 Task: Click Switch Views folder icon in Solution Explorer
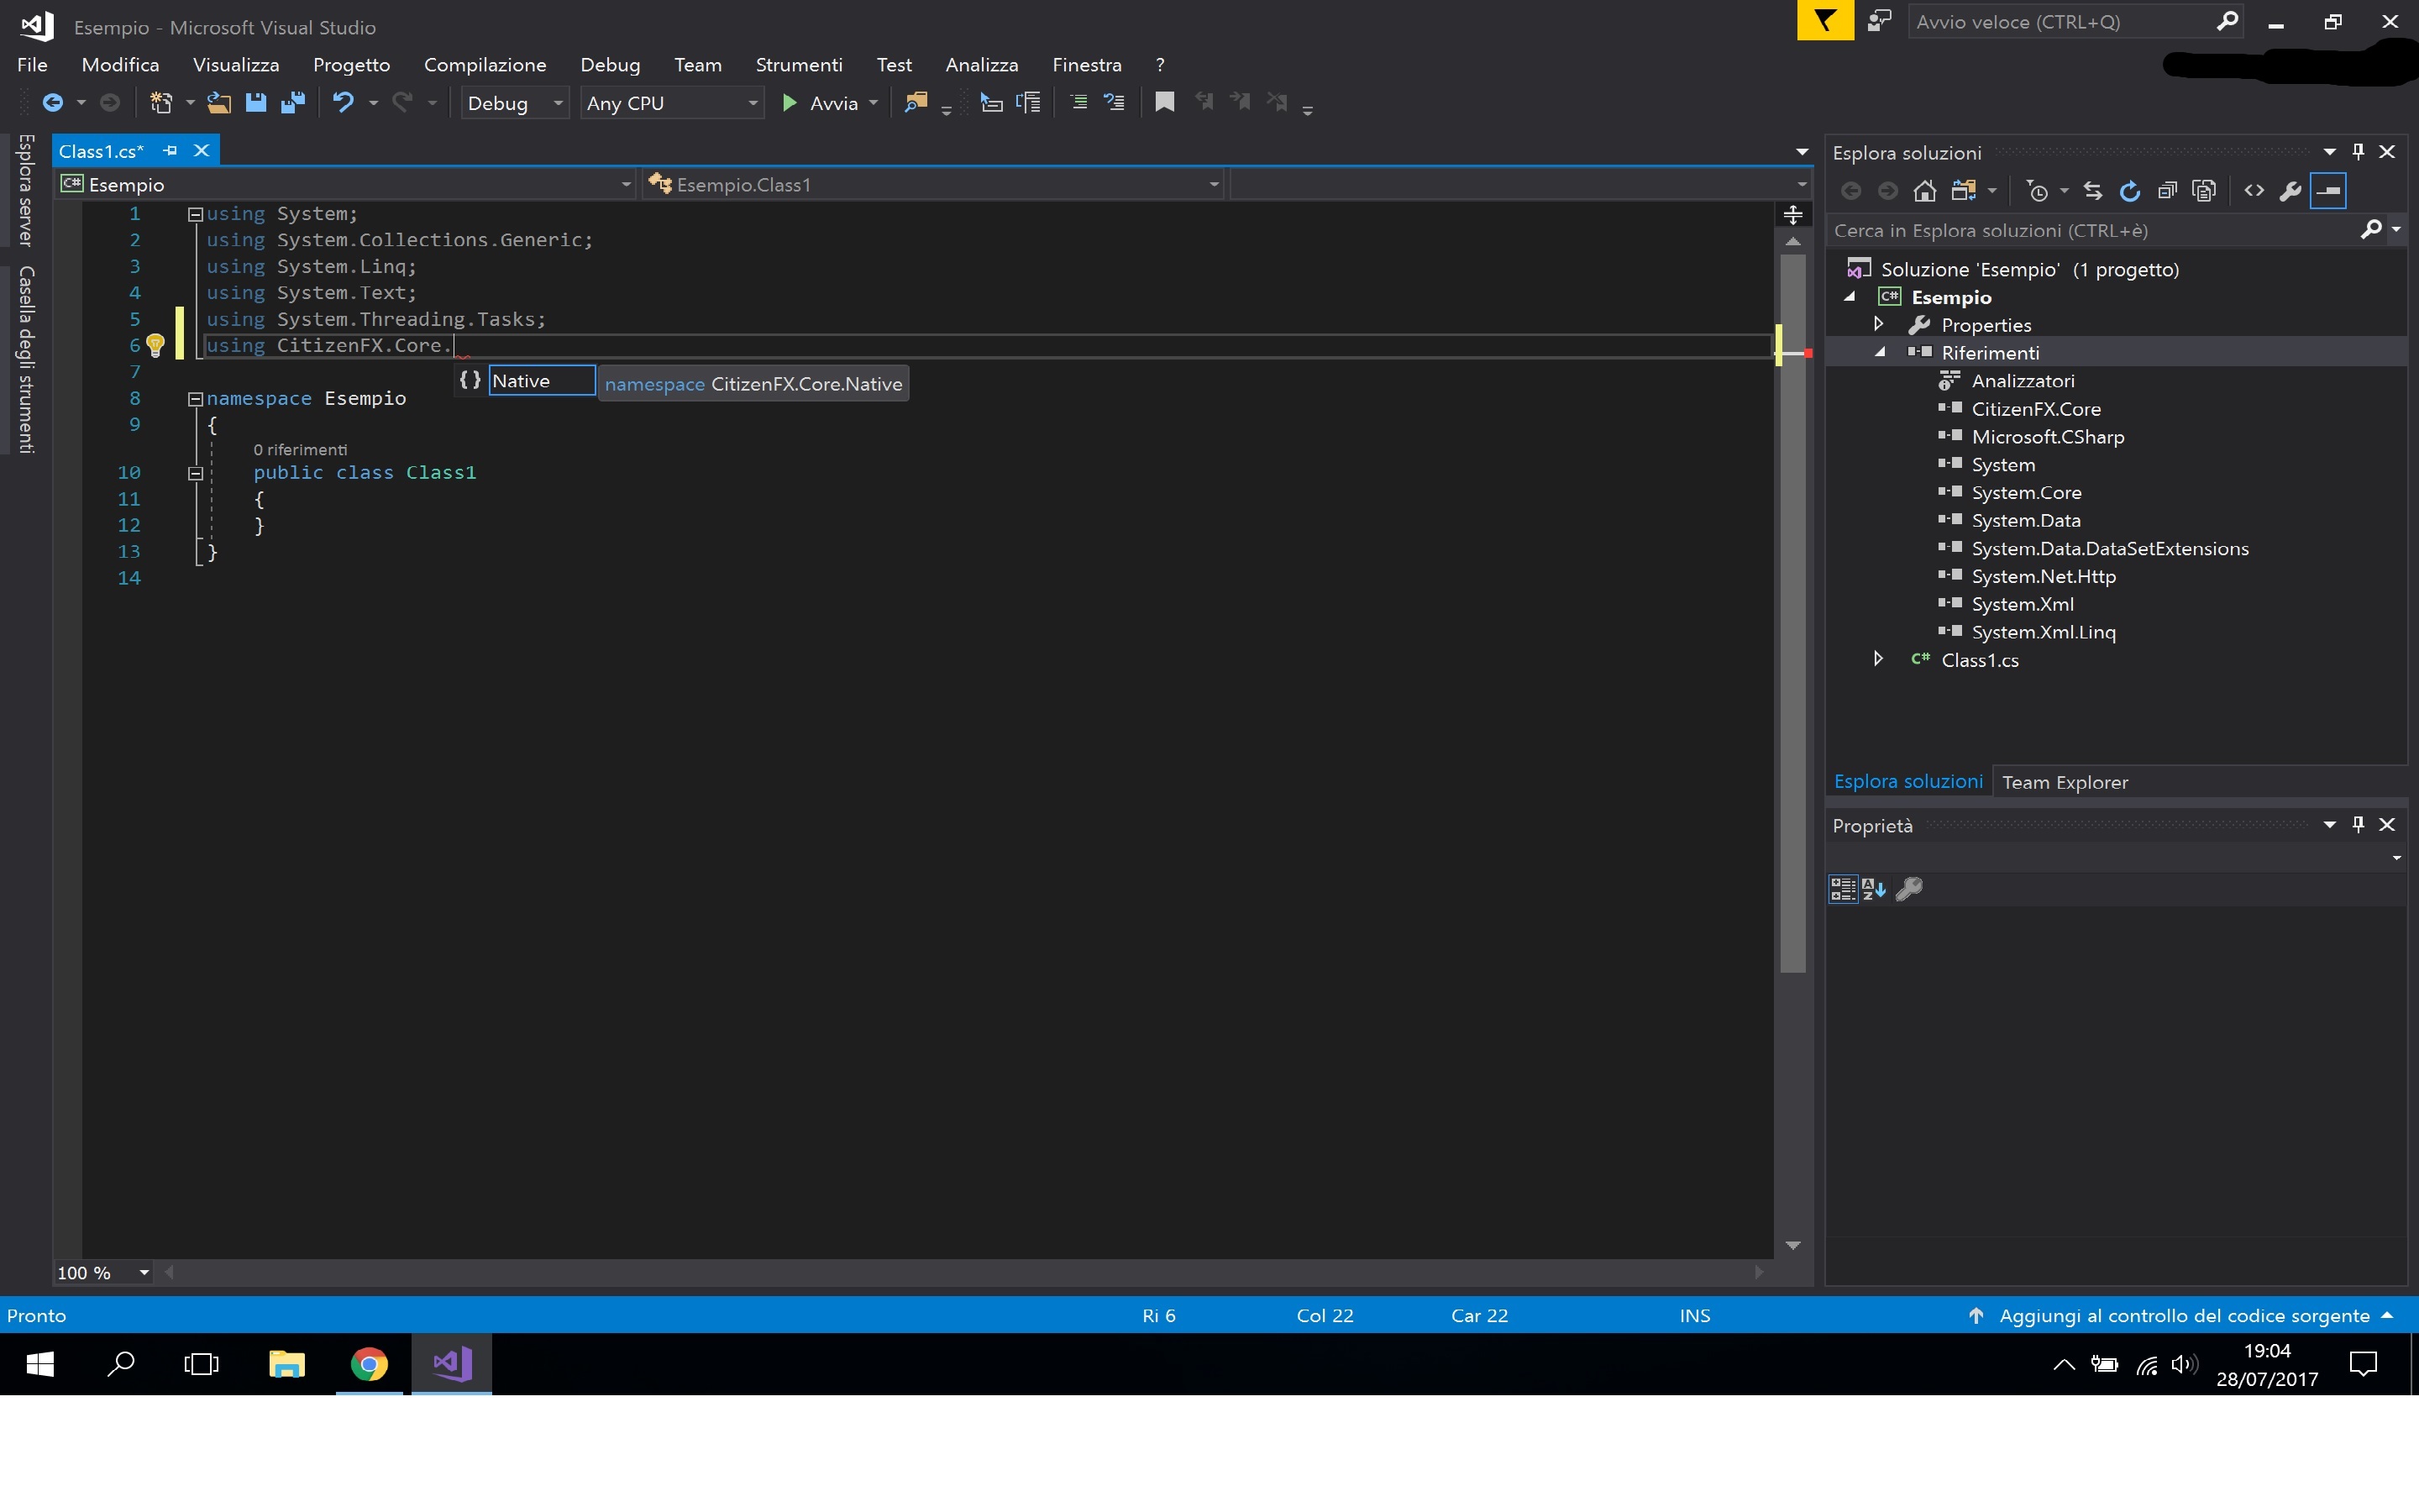(x=1963, y=191)
